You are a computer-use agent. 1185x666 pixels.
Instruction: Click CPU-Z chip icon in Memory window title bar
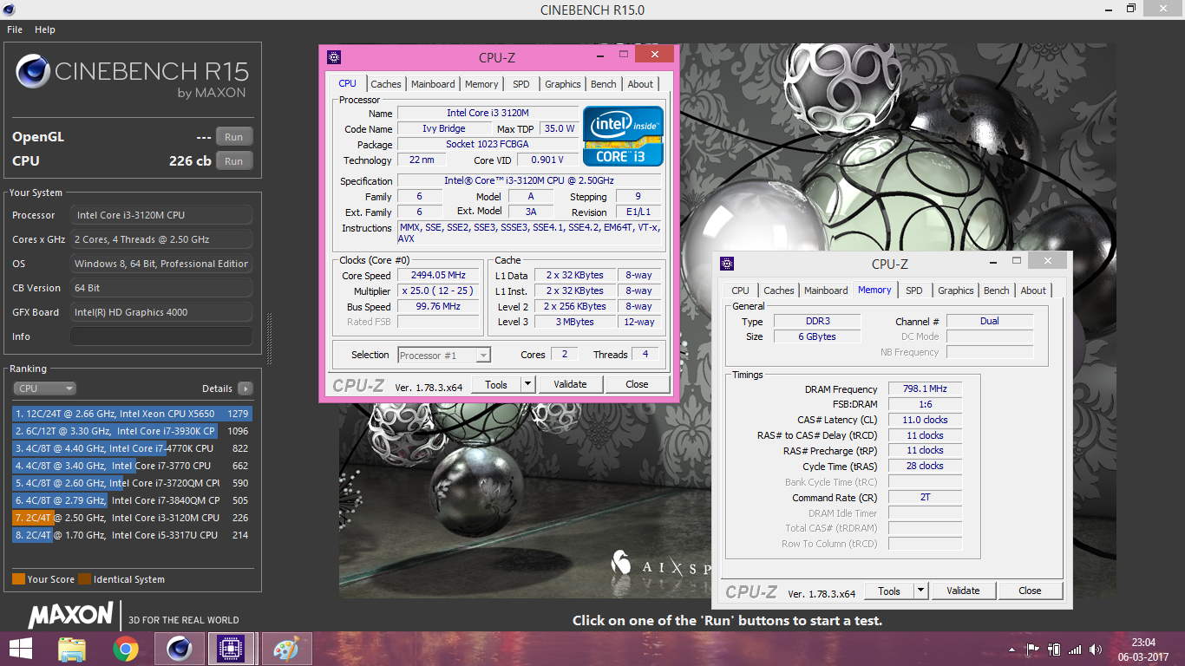(x=727, y=264)
